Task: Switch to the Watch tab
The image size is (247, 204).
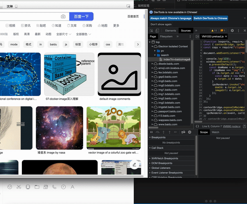Action: click(215, 132)
